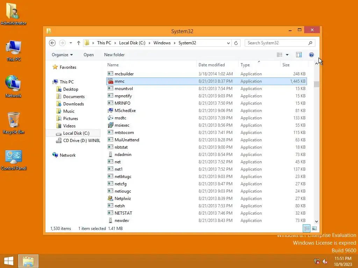The image size is (358, 268).
Task: Select the mmc application icon
Action: [x=110, y=81]
